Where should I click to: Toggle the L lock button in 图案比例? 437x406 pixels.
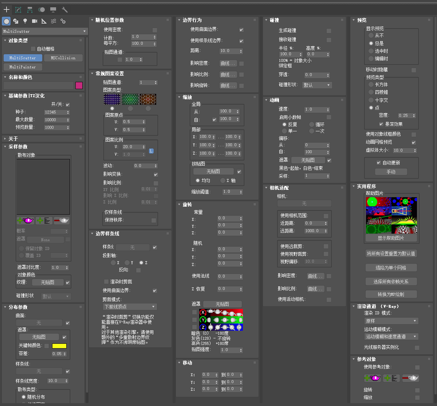151,151
